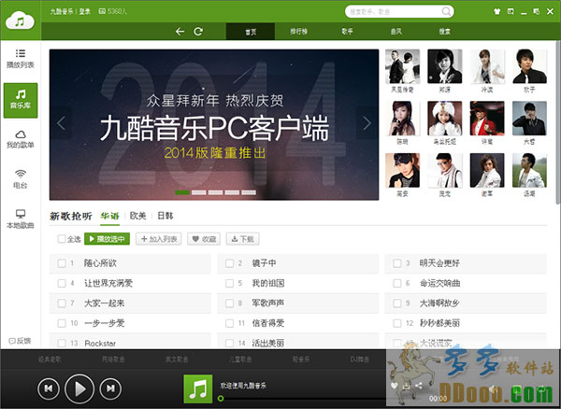Viewport: 561px width, 409px height.
Task: Select 音乐库 music library in sidebar
Action: pyautogui.click(x=21, y=100)
